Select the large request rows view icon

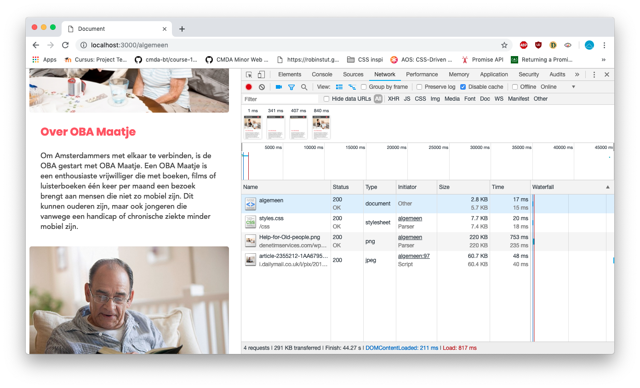click(x=340, y=87)
